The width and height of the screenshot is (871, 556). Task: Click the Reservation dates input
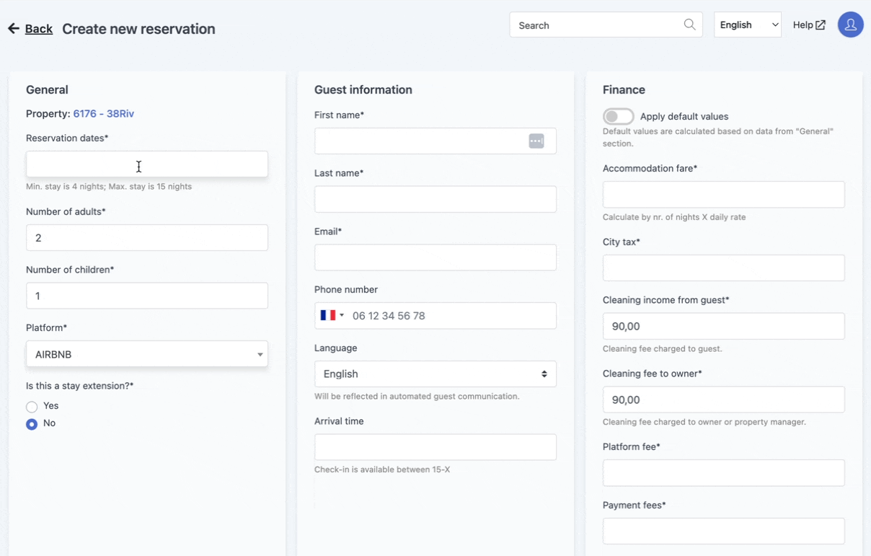coord(146,164)
